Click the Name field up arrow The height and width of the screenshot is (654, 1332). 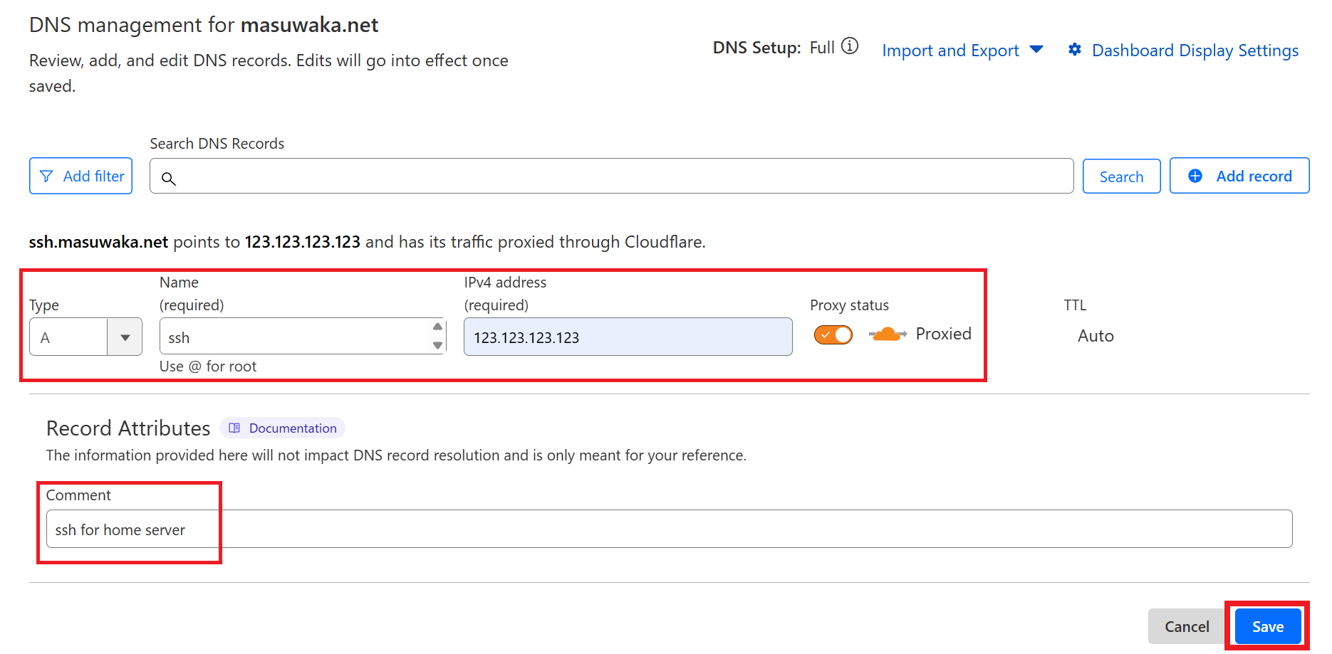[x=437, y=327]
